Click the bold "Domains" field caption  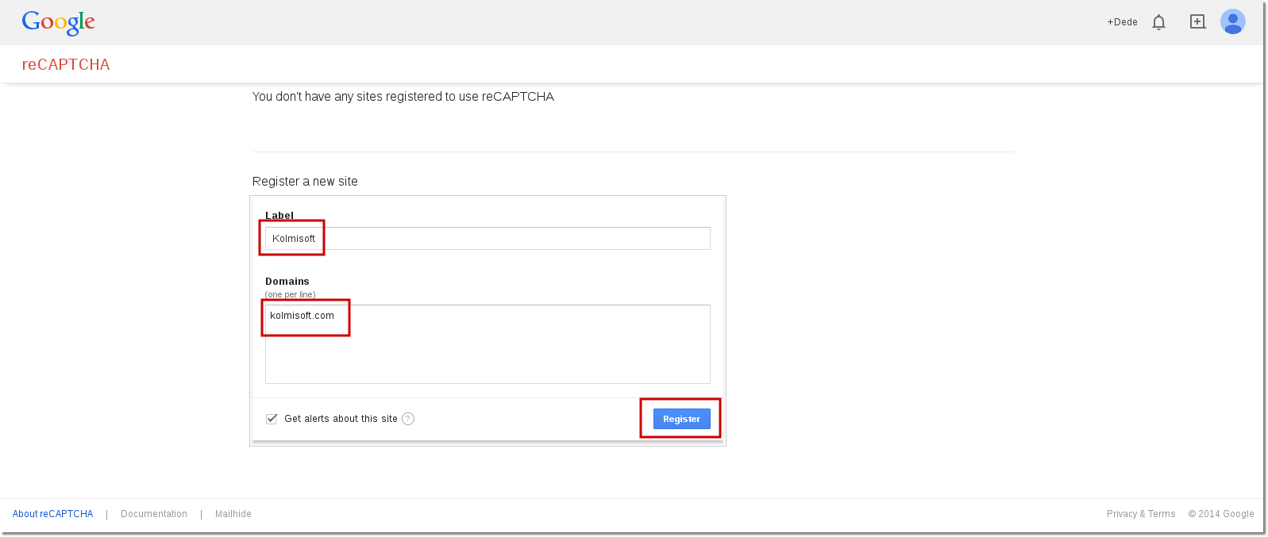coord(287,282)
